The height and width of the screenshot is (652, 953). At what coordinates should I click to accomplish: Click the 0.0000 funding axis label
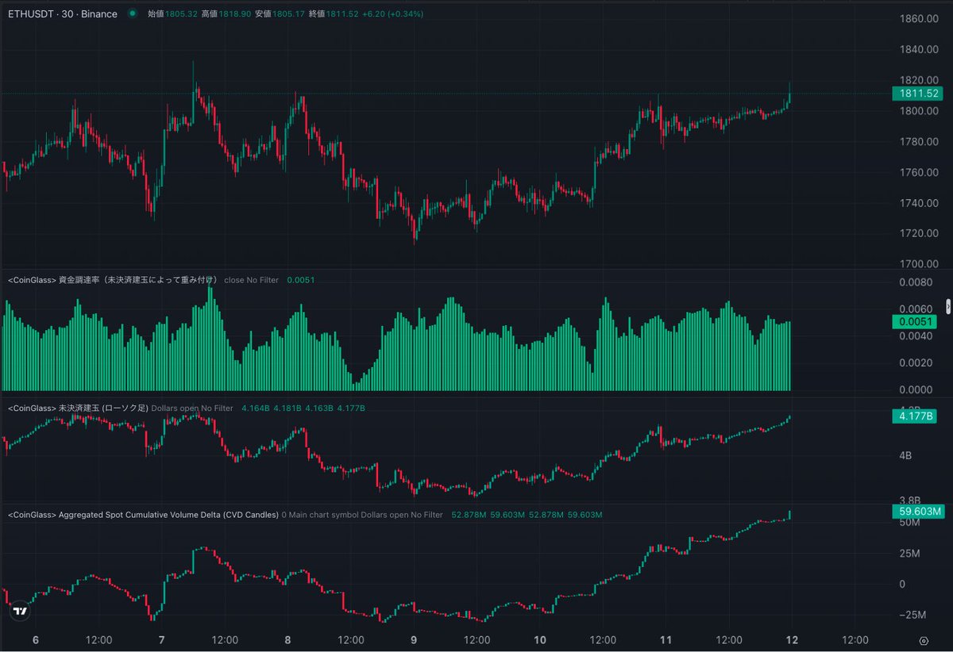(915, 389)
